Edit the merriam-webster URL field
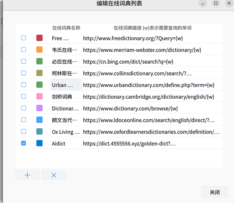 tap(152, 50)
